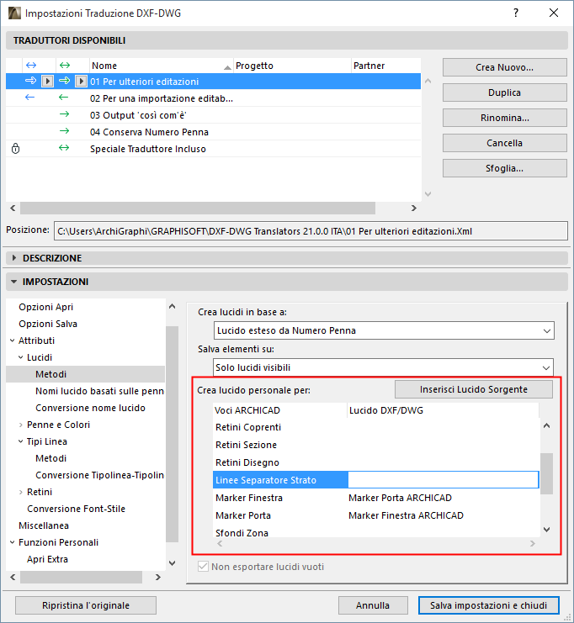Viewport: 574px width, 623px height.
Task: Click scroll-right arrow under translators list
Action: coord(414,209)
